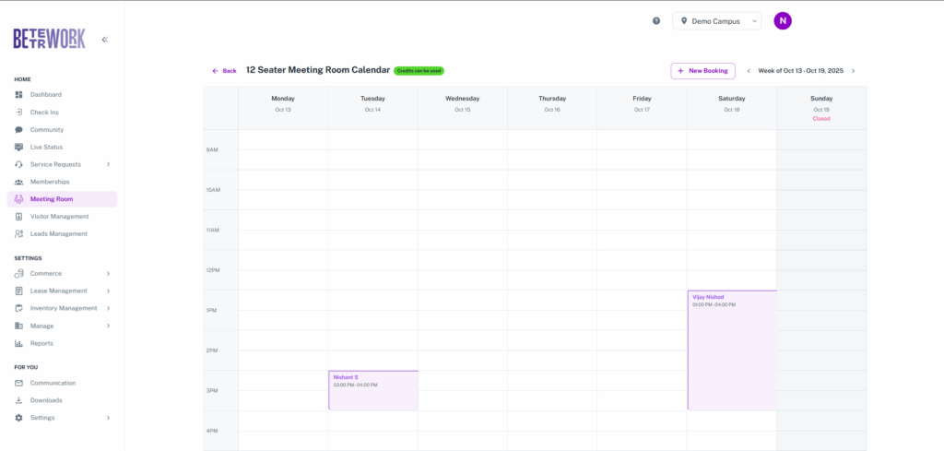Open Visitor Management from sidebar
This screenshot has height=451, width=944.
tap(59, 217)
